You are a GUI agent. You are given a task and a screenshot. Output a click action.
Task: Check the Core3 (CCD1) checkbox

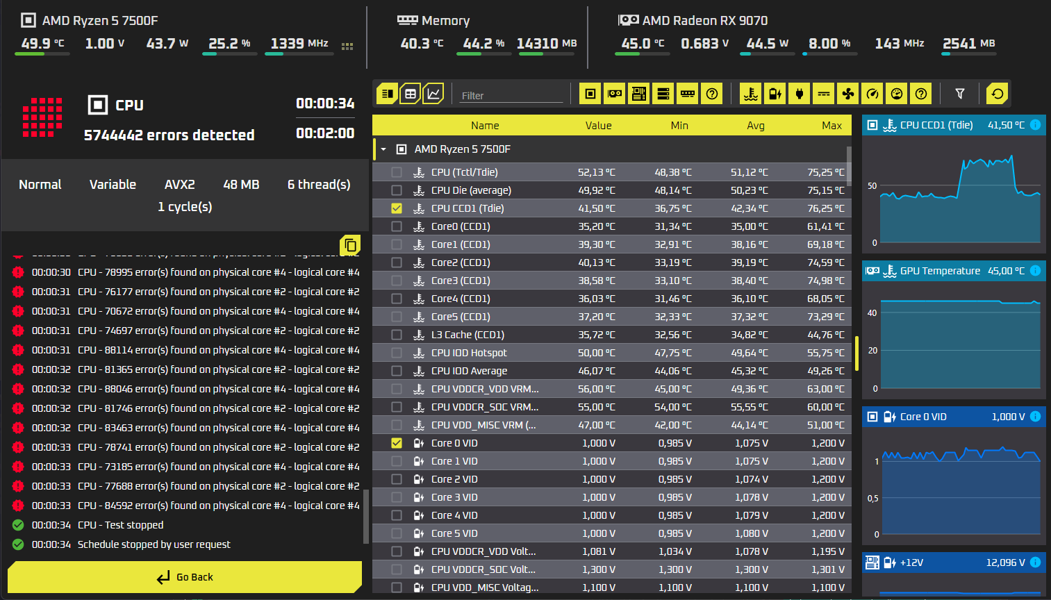coord(397,281)
